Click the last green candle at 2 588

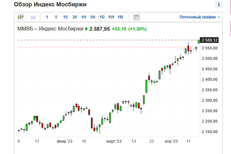tap(199, 42)
